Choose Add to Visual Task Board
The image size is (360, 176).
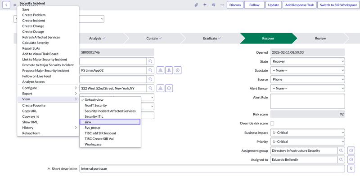48,54
